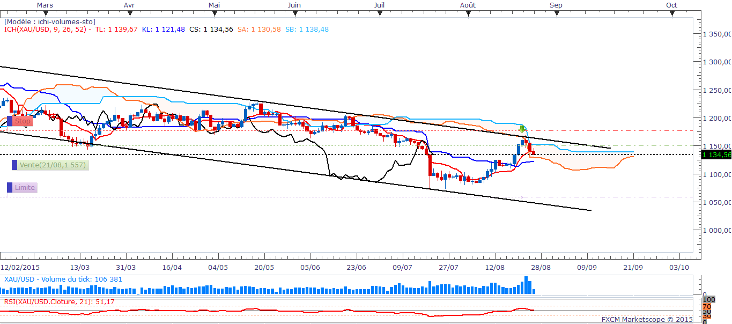Click the 04/05 date label
The image size is (732, 324).
(218, 267)
